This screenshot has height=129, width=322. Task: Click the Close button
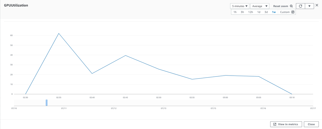click(x=311, y=124)
